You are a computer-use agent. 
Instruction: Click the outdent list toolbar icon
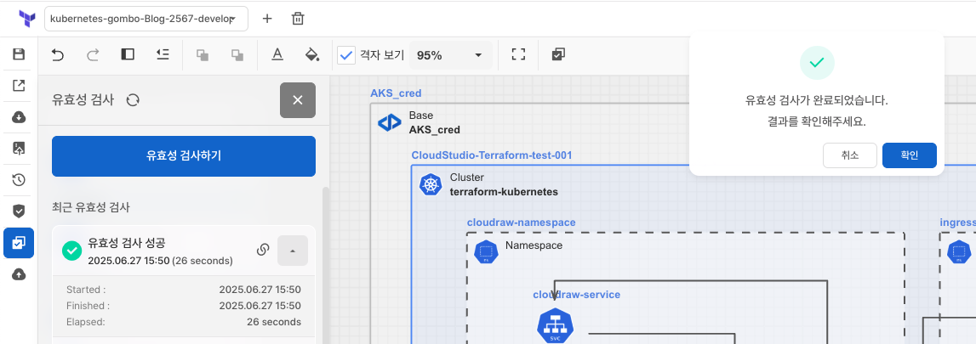pos(163,54)
